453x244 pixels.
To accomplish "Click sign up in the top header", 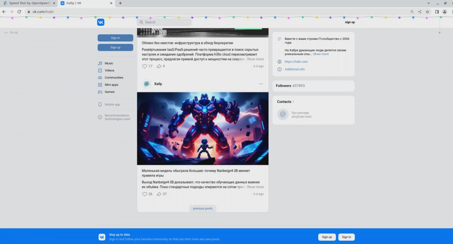I will coord(350,22).
